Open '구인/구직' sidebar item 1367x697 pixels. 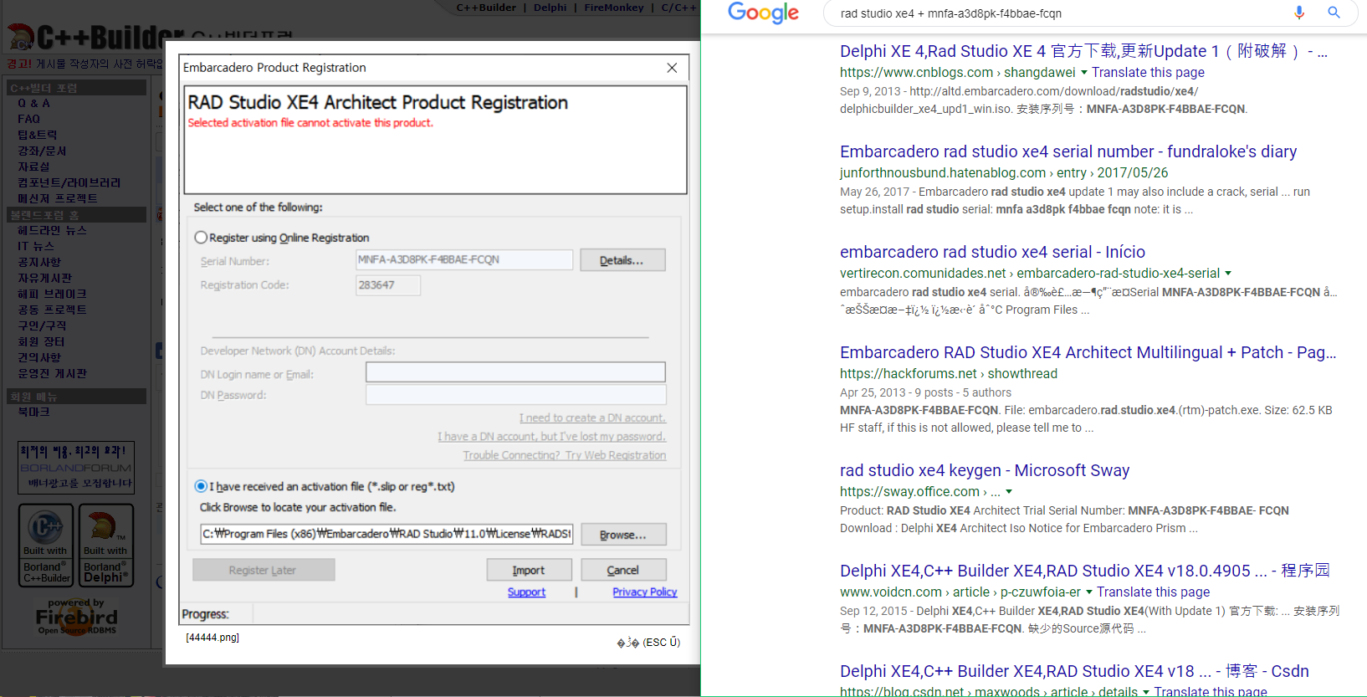(x=42, y=325)
